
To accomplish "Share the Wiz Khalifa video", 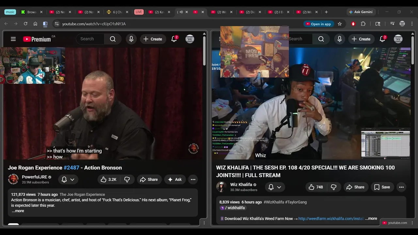I will (x=355, y=187).
